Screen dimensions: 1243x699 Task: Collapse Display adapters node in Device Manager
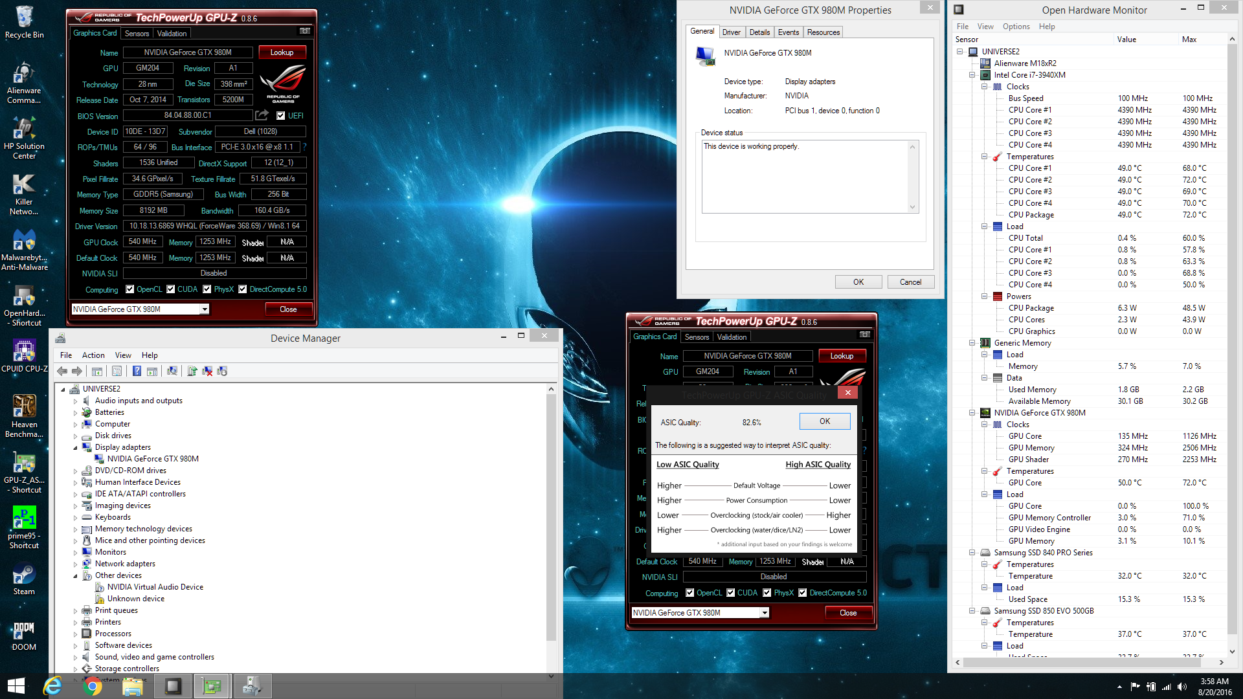[x=75, y=448]
